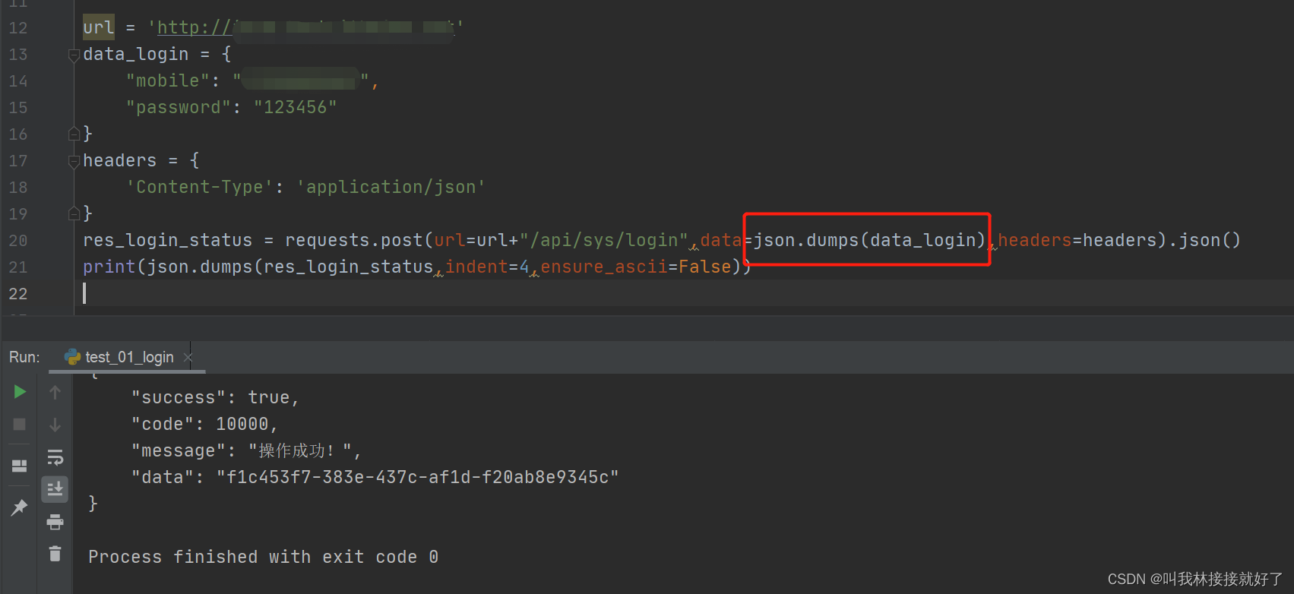
Task: Click the "123456" password value
Action: 296,107
